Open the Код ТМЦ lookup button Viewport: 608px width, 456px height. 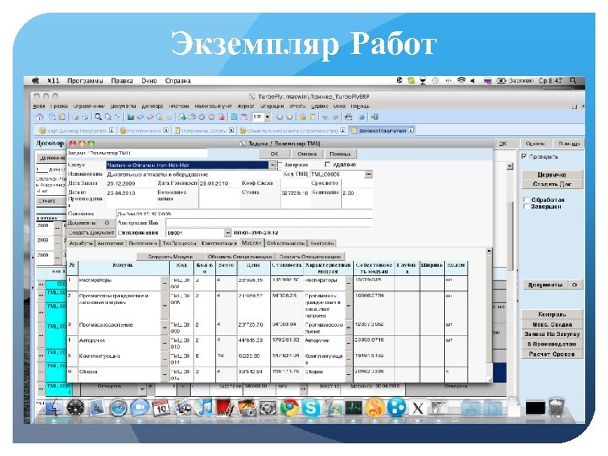368,175
